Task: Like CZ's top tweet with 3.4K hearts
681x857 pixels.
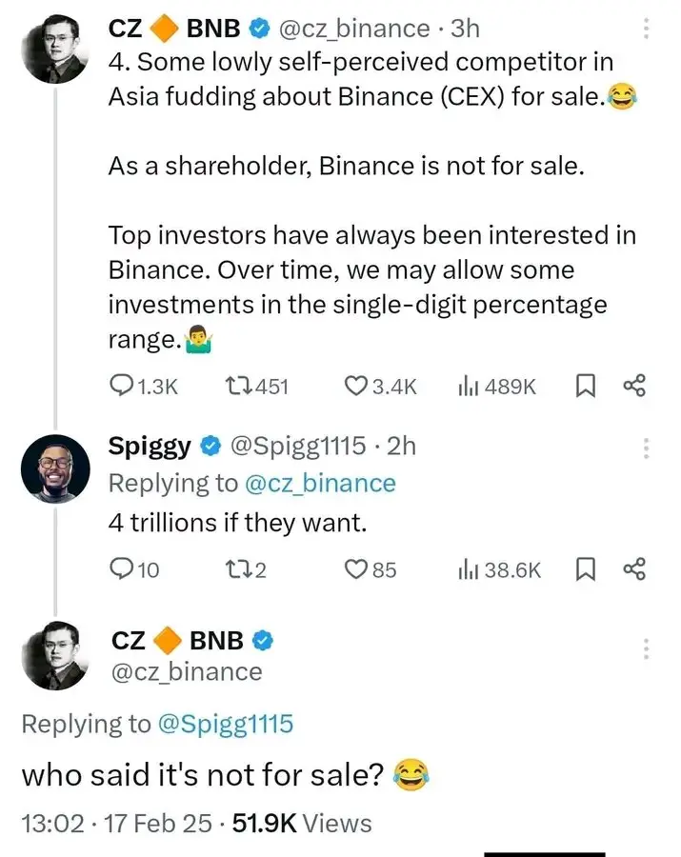Action: click(x=355, y=386)
